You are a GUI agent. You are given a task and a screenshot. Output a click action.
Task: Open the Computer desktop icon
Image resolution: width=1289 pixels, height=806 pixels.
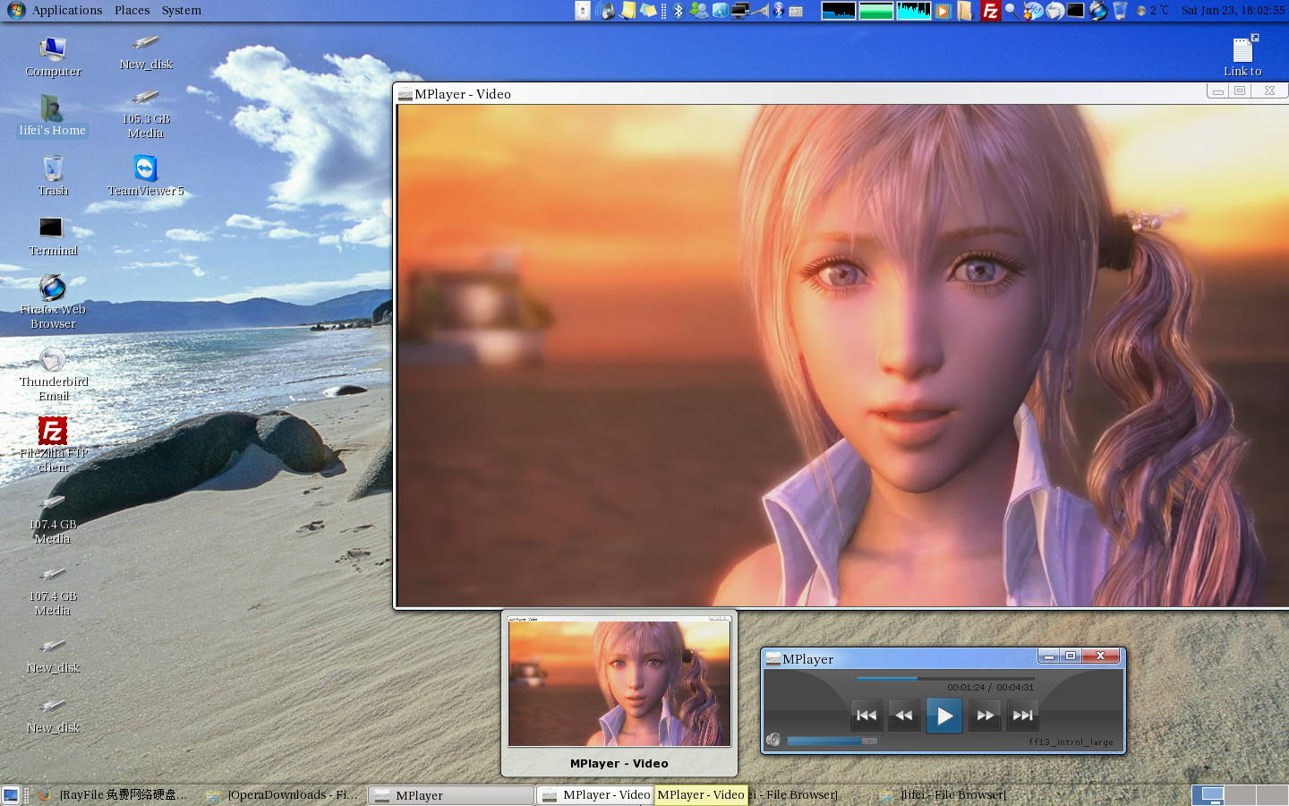coord(53,56)
